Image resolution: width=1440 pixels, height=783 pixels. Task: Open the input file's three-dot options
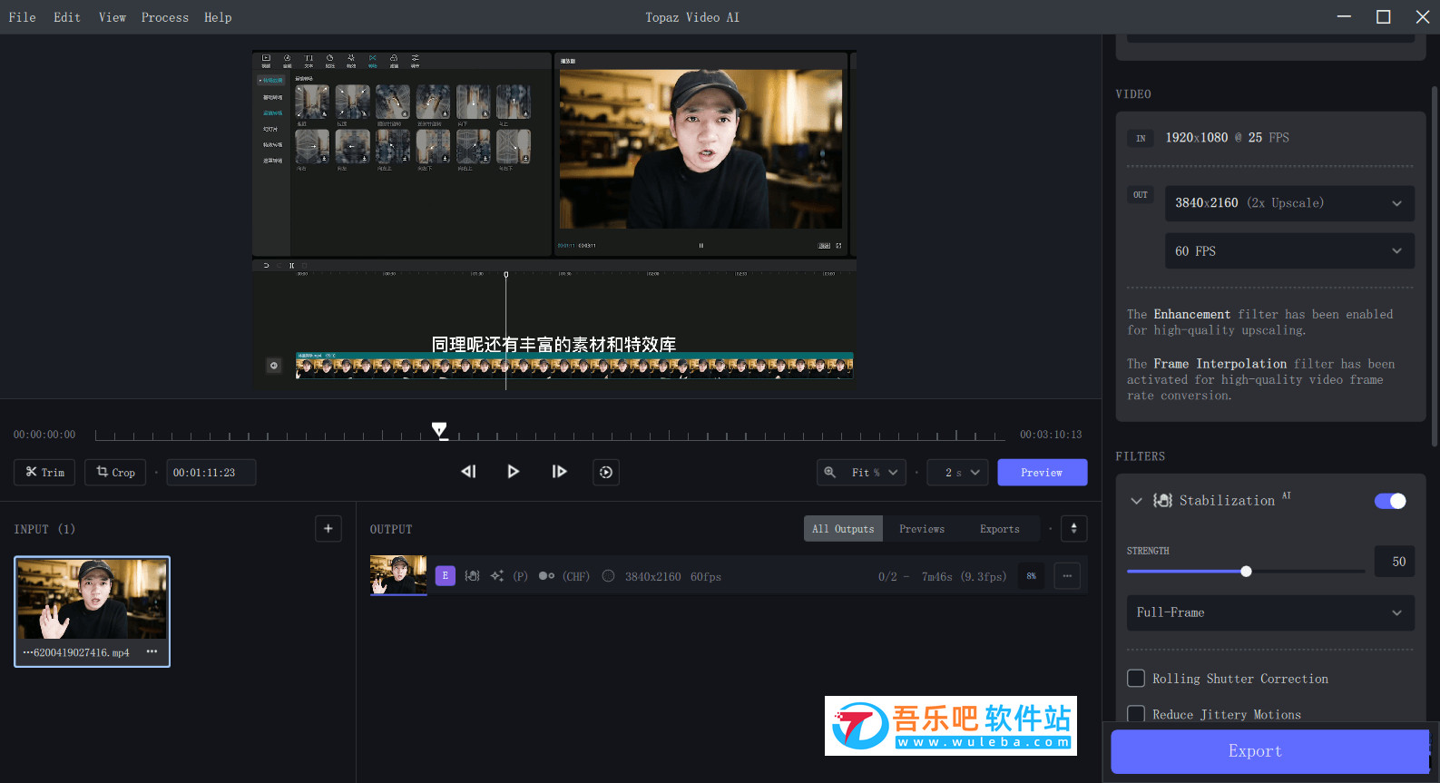click(152, 651)
